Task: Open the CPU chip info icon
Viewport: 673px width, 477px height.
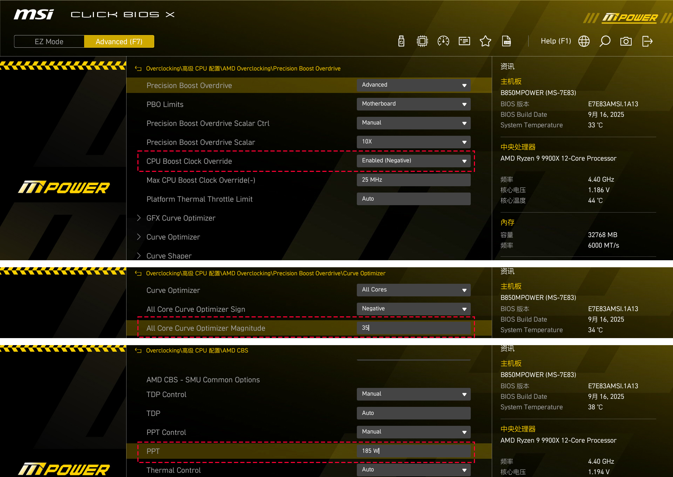Action: [x=422, y=41]
